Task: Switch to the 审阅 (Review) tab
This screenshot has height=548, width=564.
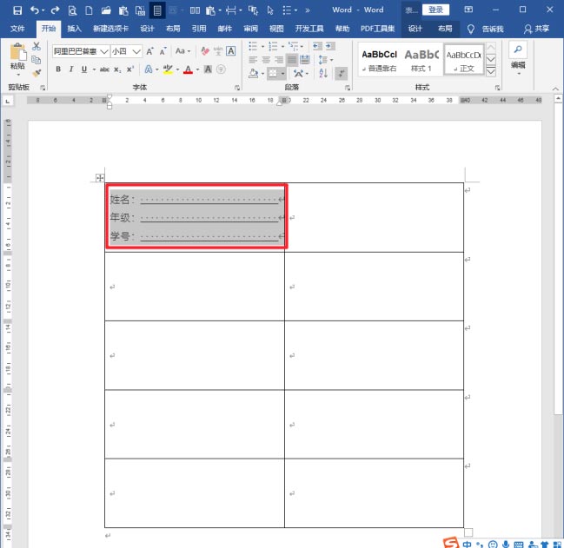Action: [250, 29]
